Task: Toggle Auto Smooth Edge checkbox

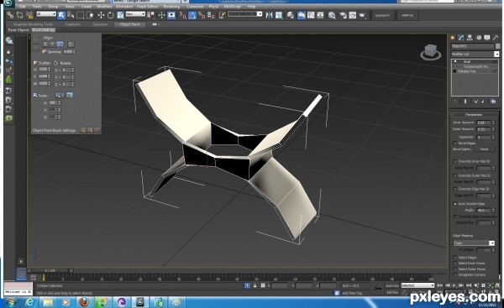Action: click(455, 204)
